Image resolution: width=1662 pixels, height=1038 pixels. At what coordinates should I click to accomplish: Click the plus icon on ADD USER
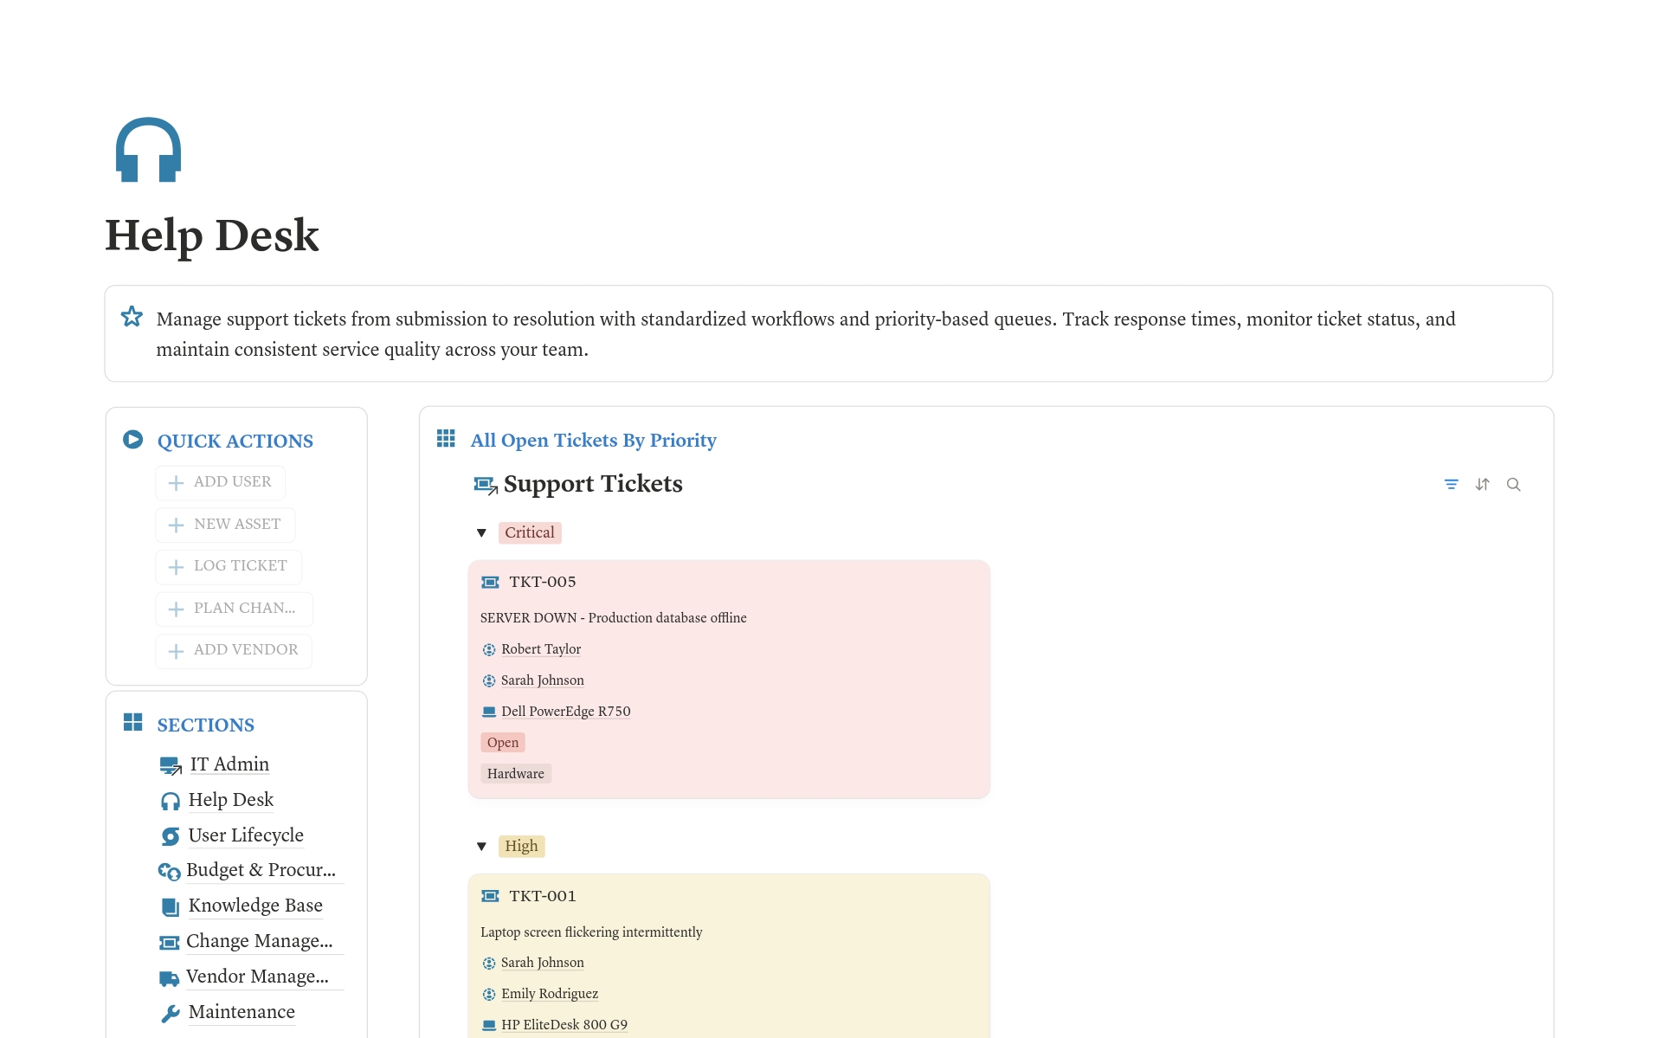[176, 482]
